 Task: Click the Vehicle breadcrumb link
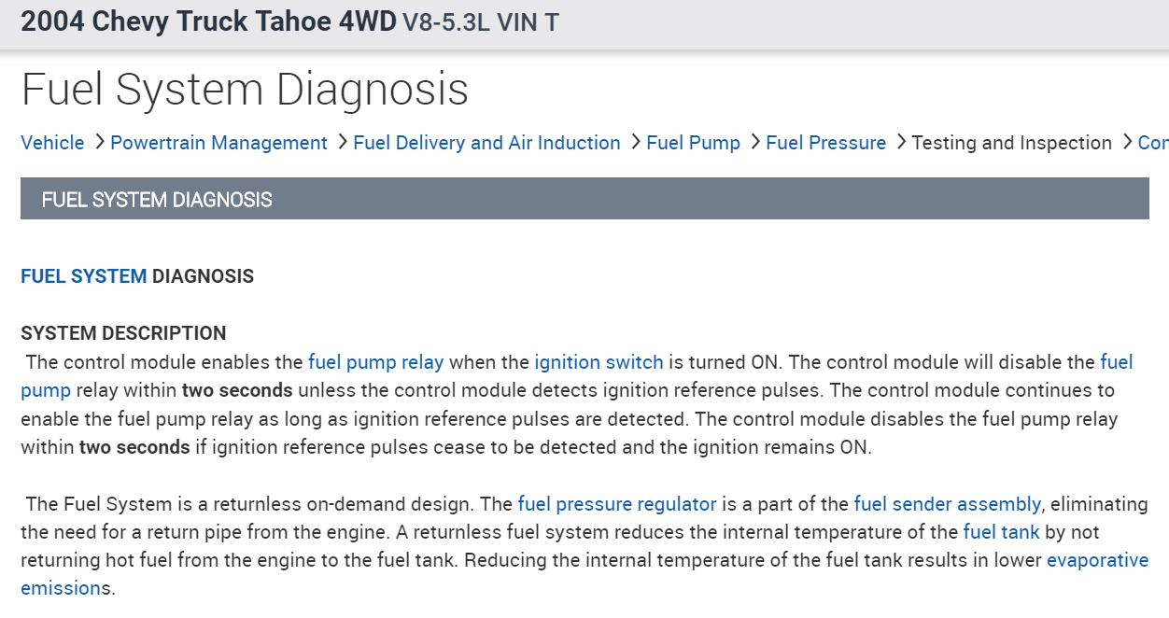52,143
